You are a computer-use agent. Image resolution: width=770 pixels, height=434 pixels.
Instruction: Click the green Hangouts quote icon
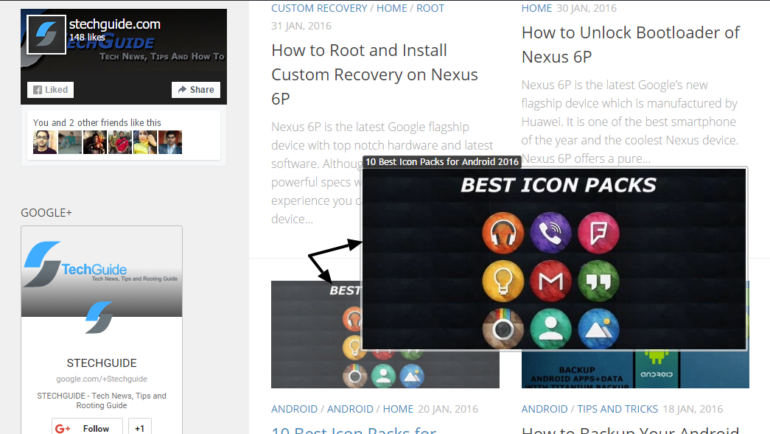point(598,280)
